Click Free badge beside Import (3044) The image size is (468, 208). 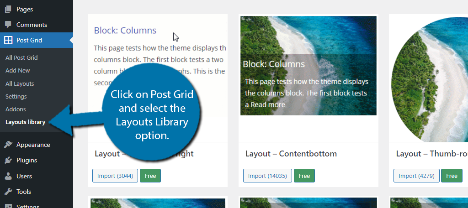[150, 176]
